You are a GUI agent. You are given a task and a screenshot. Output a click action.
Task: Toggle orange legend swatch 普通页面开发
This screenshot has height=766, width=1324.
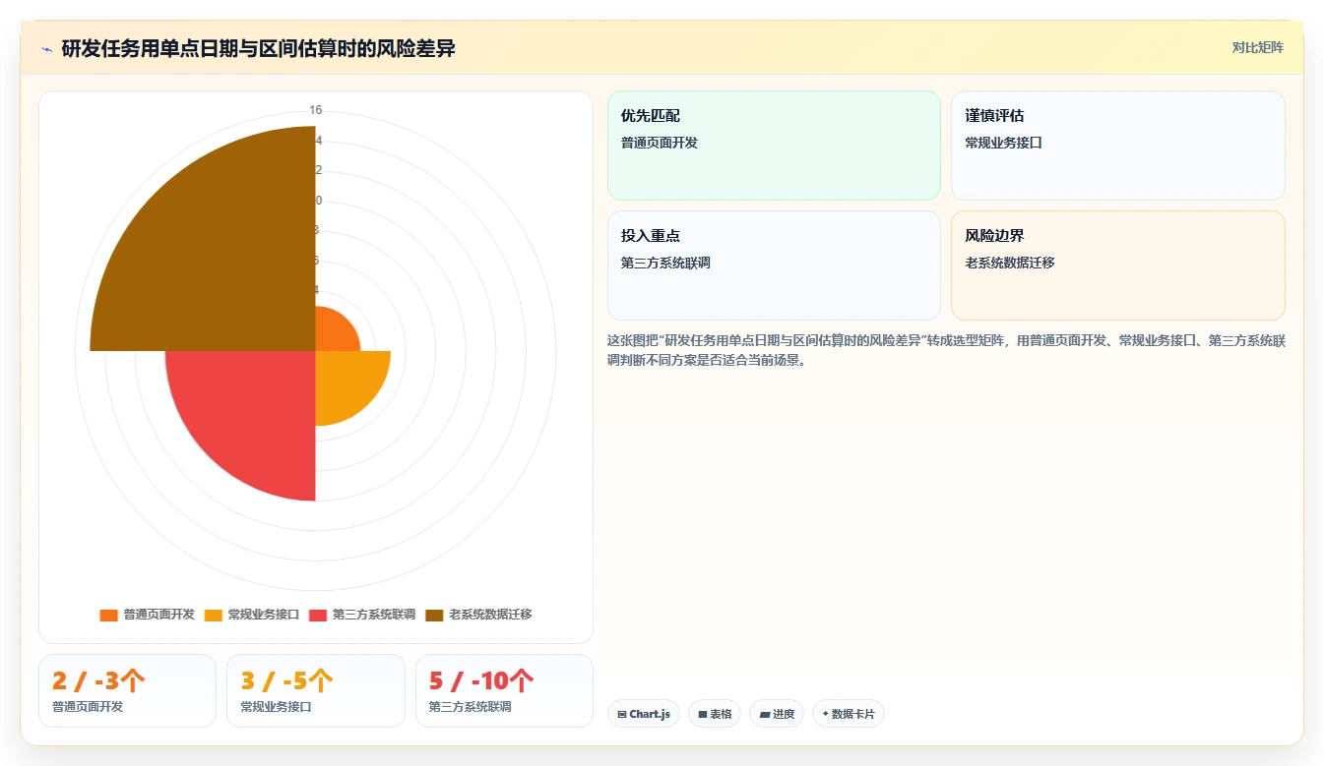point(108,615)
